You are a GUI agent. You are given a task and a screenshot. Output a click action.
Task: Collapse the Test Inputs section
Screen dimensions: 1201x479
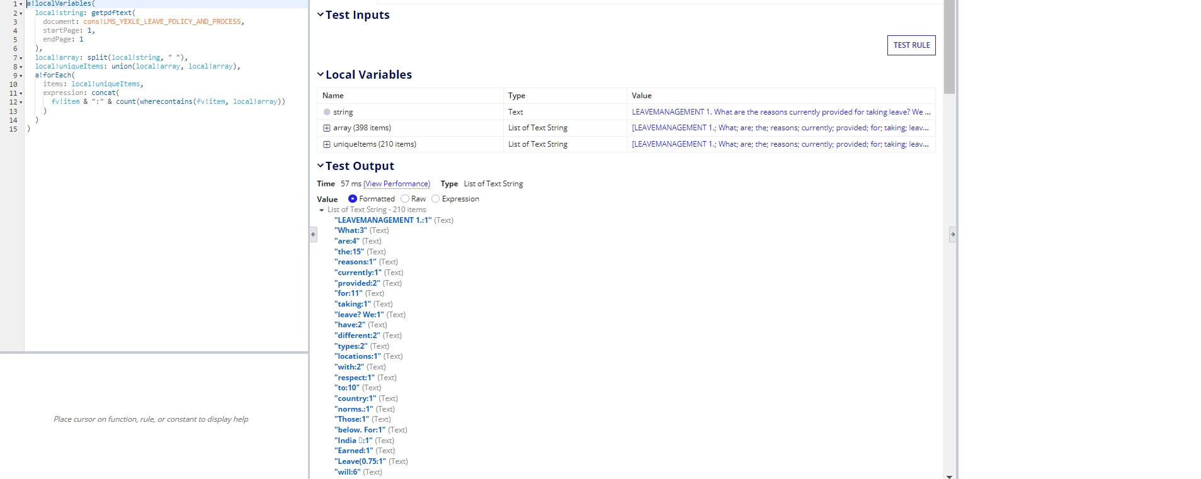321,14
